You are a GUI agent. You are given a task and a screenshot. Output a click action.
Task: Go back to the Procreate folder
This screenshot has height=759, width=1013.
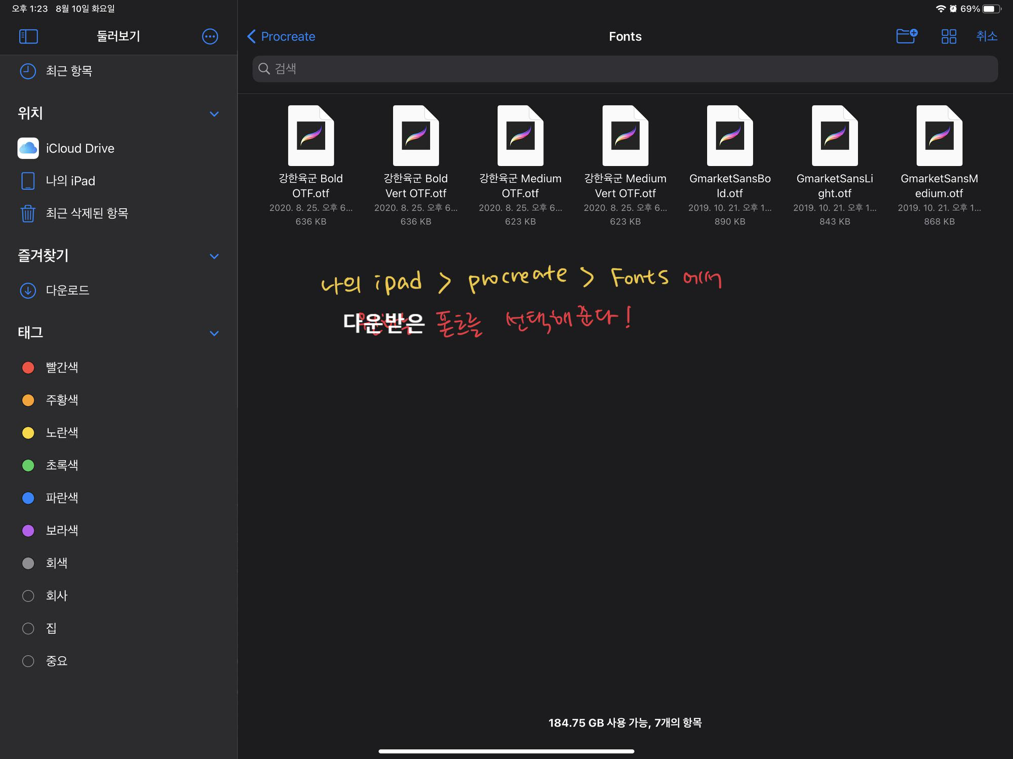[x=281, y=36]
